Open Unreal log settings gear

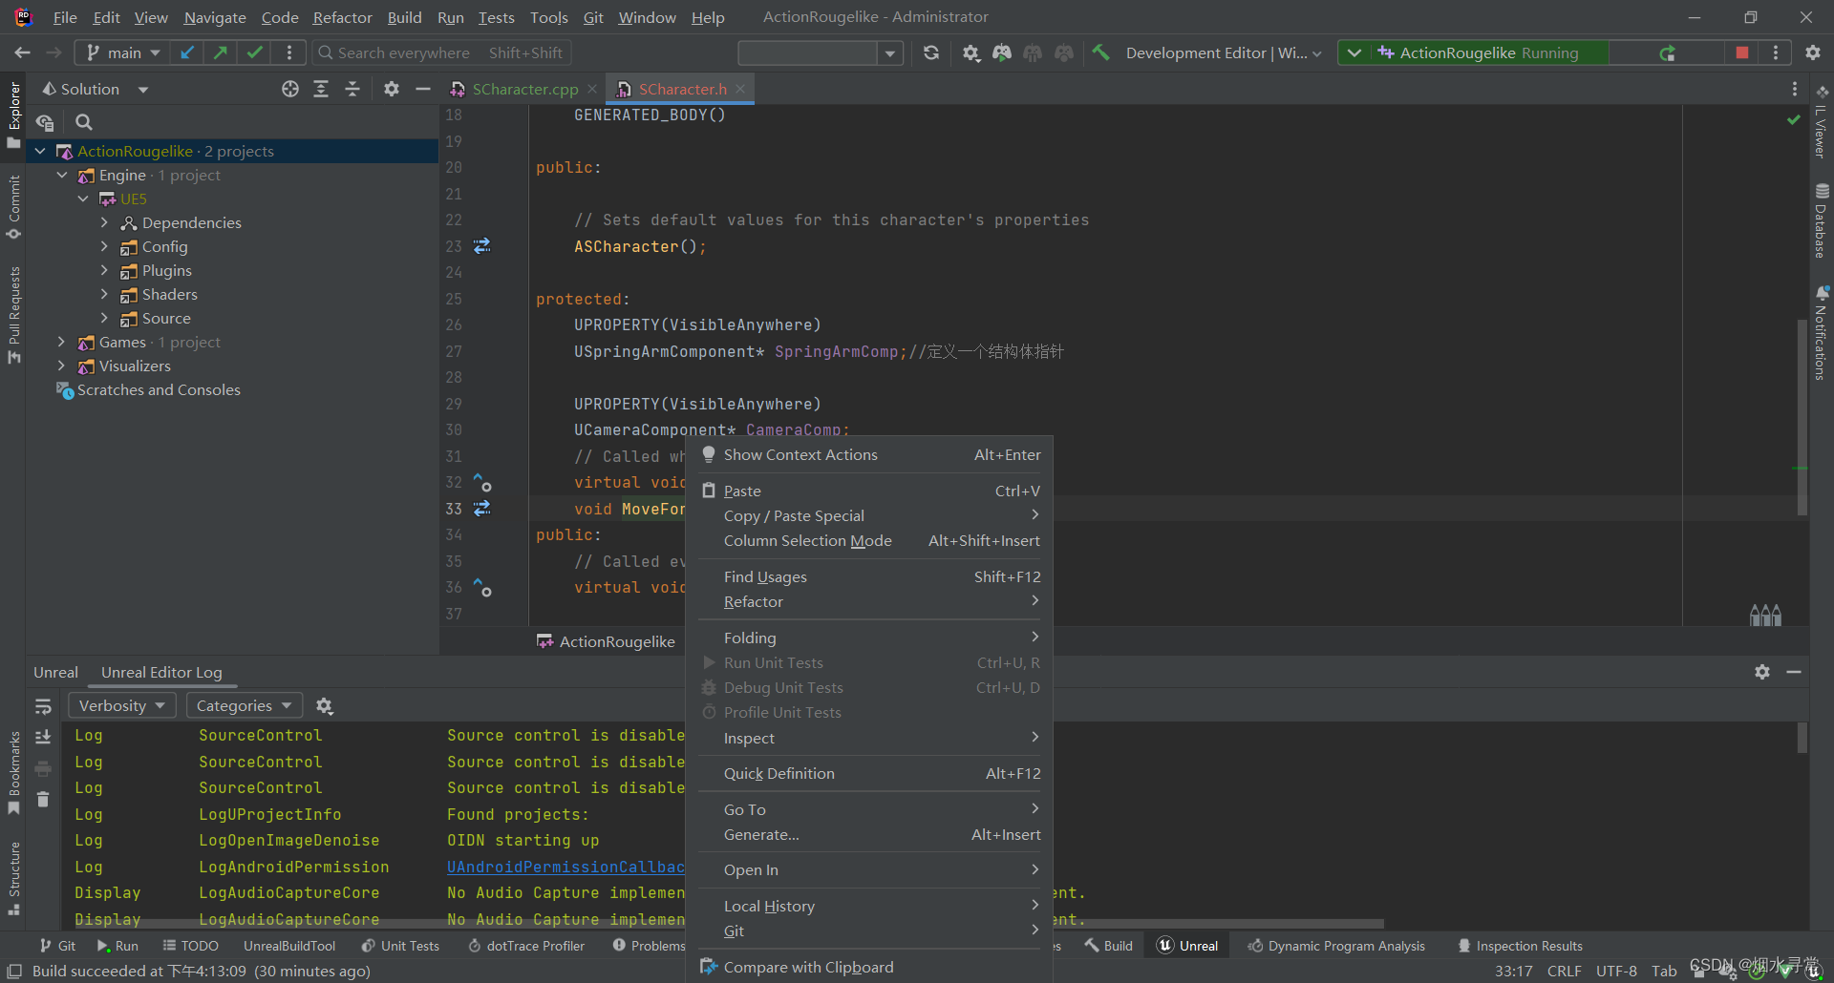tap(325, 706)
